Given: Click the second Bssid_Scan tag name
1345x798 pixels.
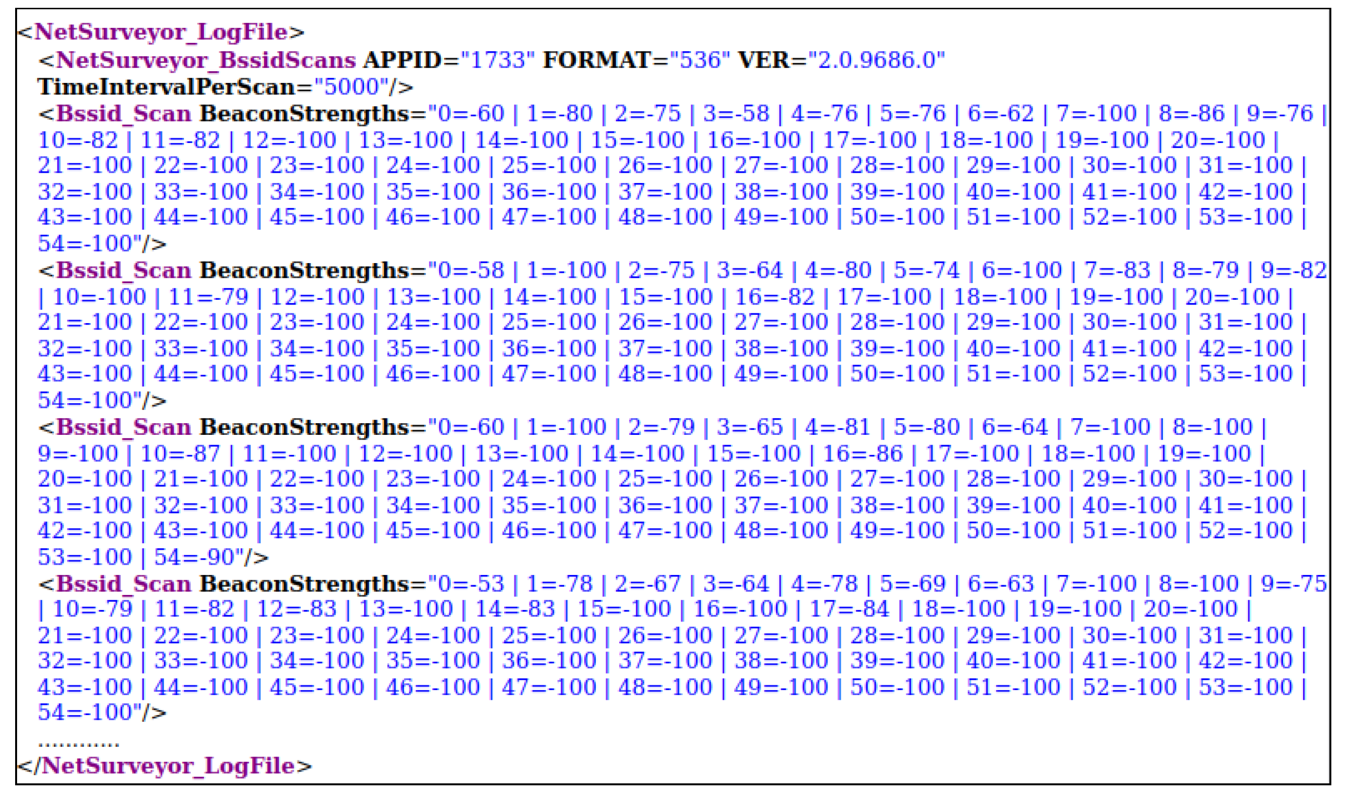Looking at the screenshot, I should pos(123,270).
